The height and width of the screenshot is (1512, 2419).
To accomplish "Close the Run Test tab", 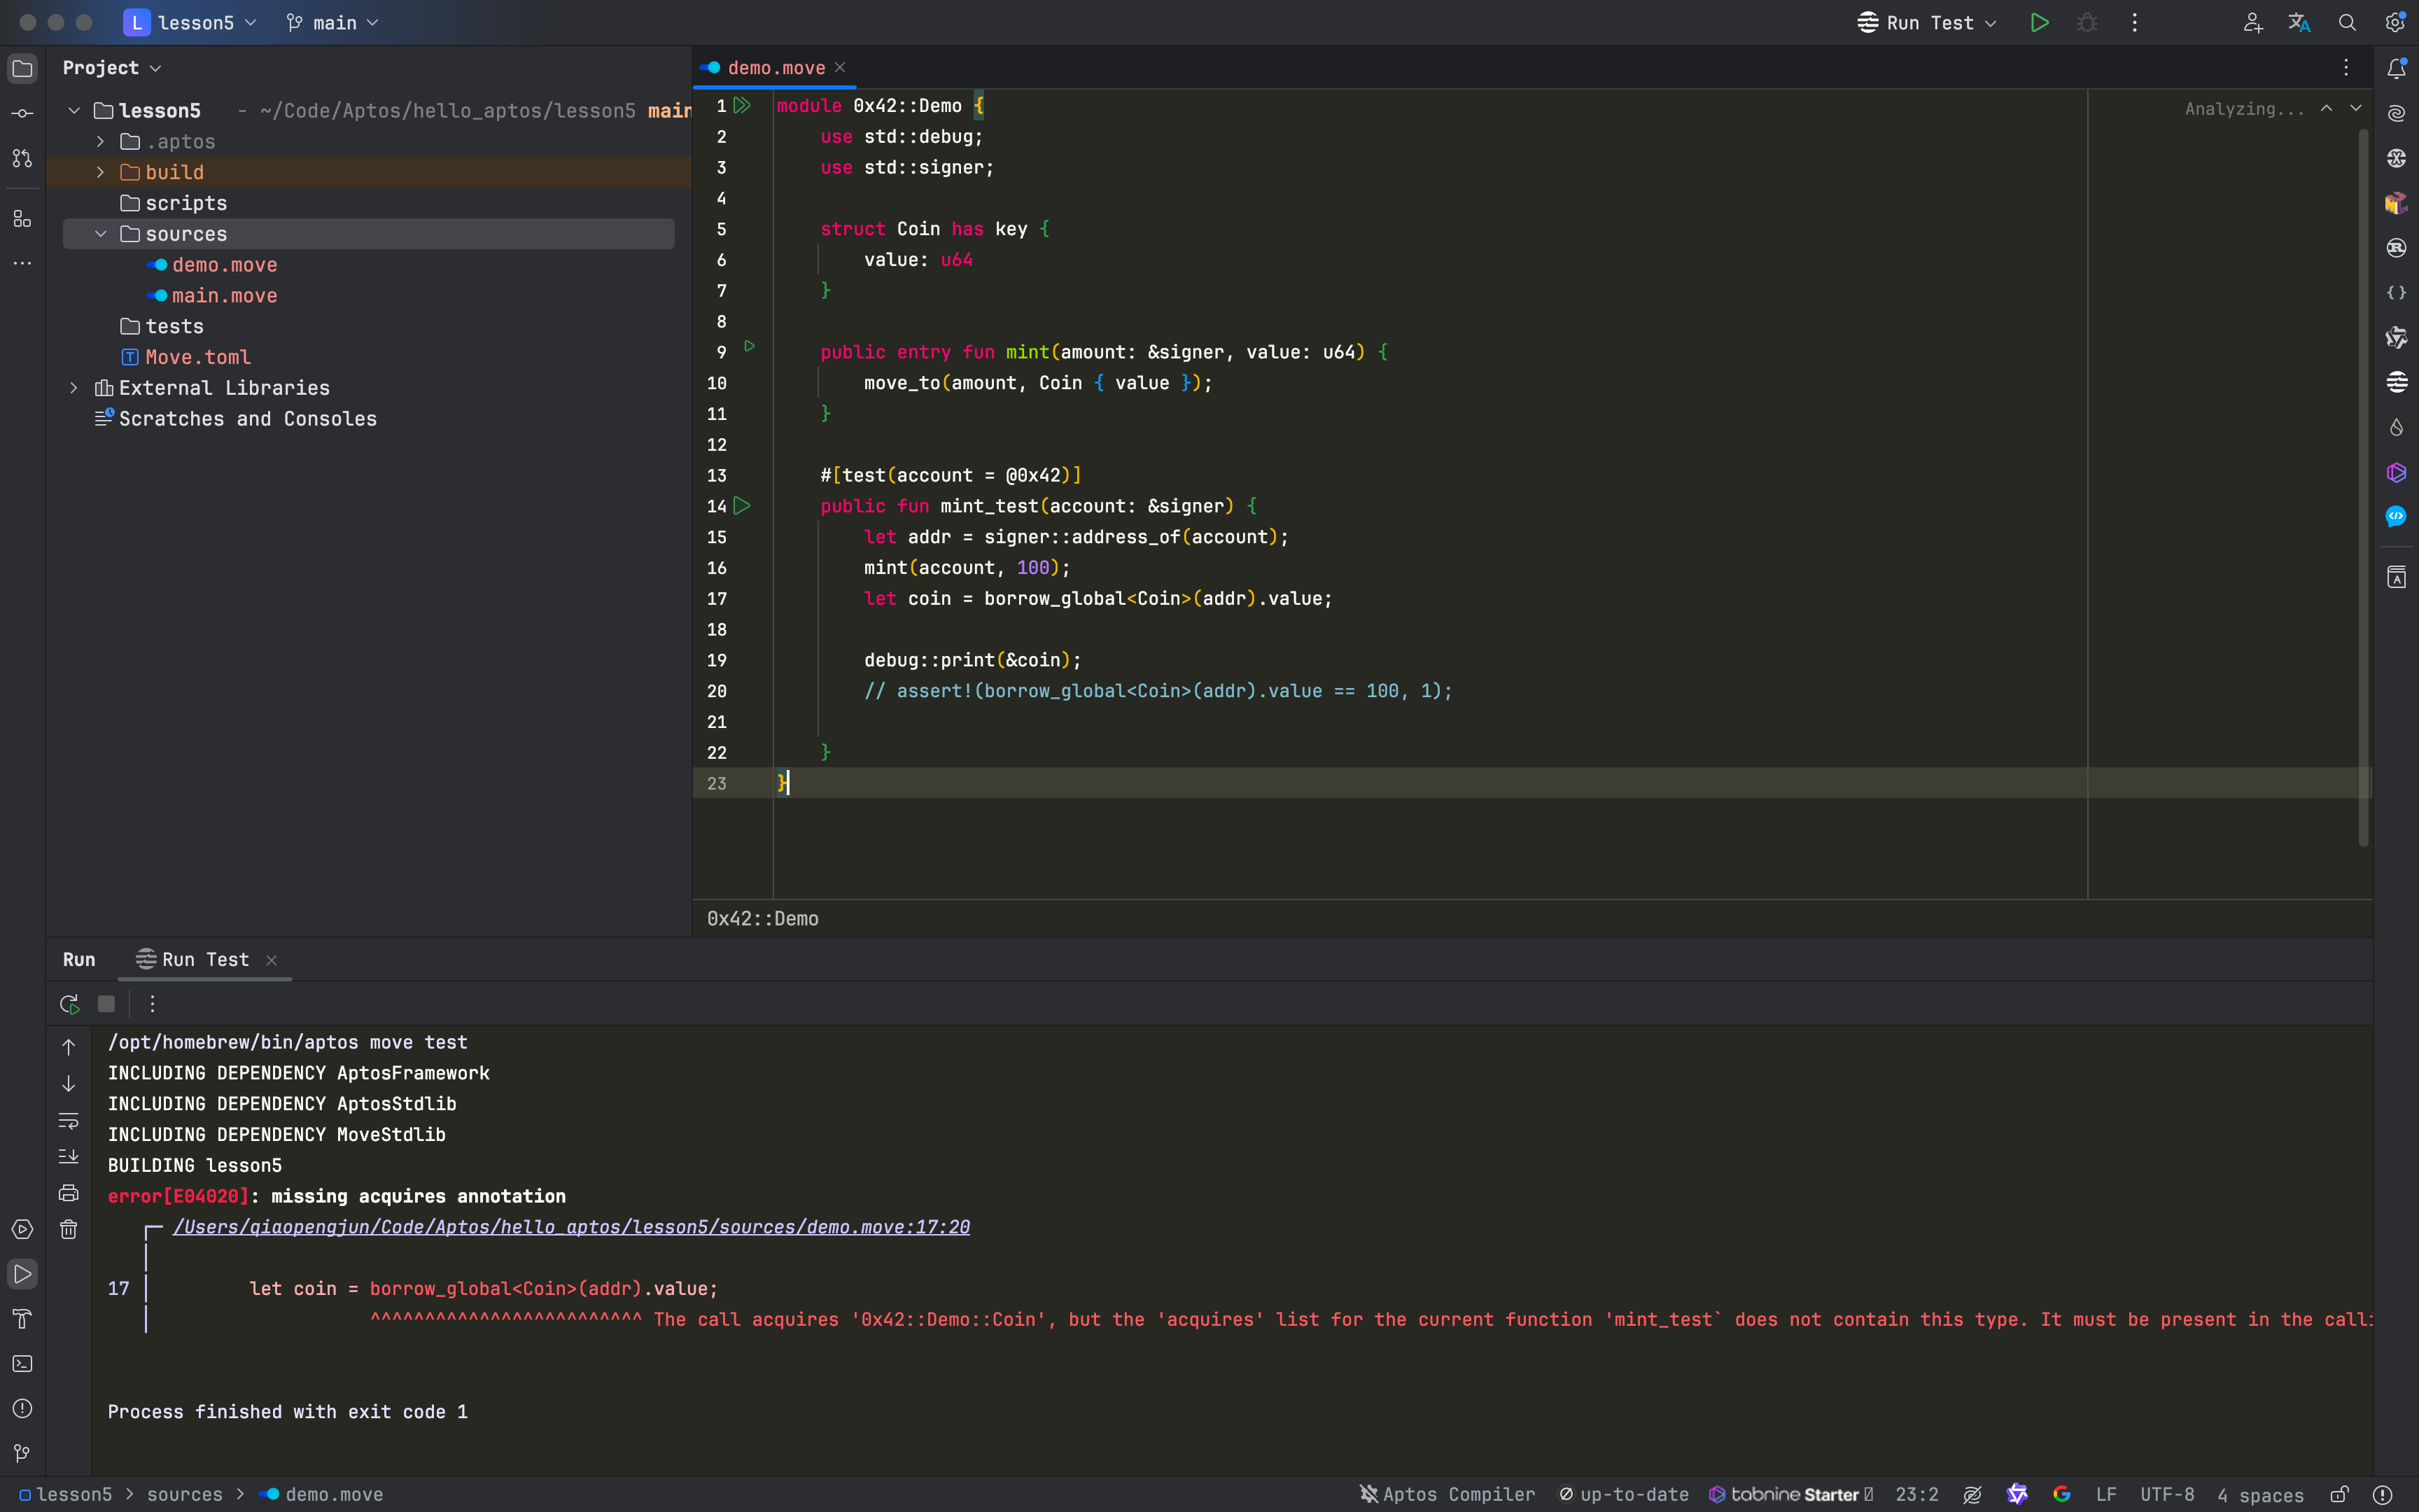I will (271, 960).
